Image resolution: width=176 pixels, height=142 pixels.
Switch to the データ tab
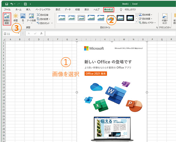(68, 10)
